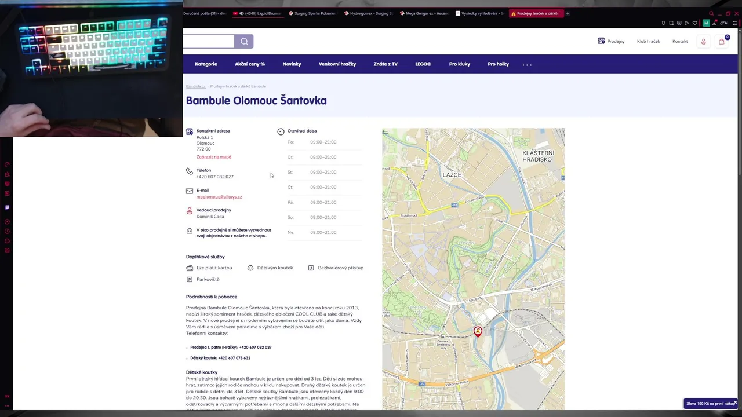Click the Olomouc Šantovka map
This screenshot has height=417, width=742.
473,269
